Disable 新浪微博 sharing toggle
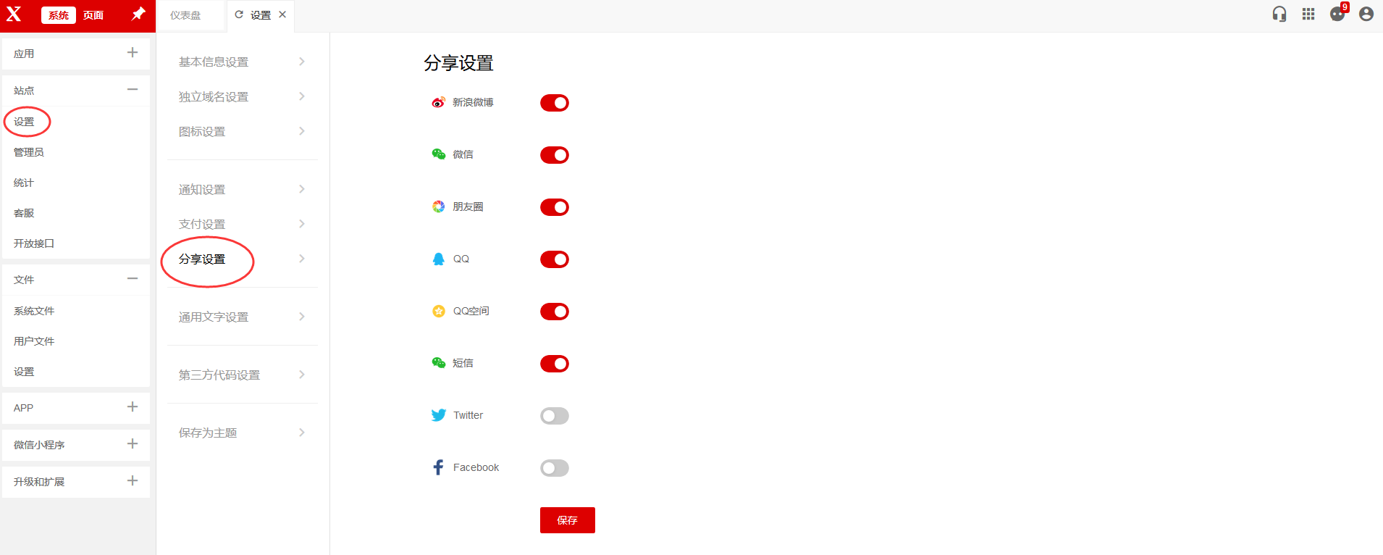Screen dimensions: 1383x555 tap(555, 103)
